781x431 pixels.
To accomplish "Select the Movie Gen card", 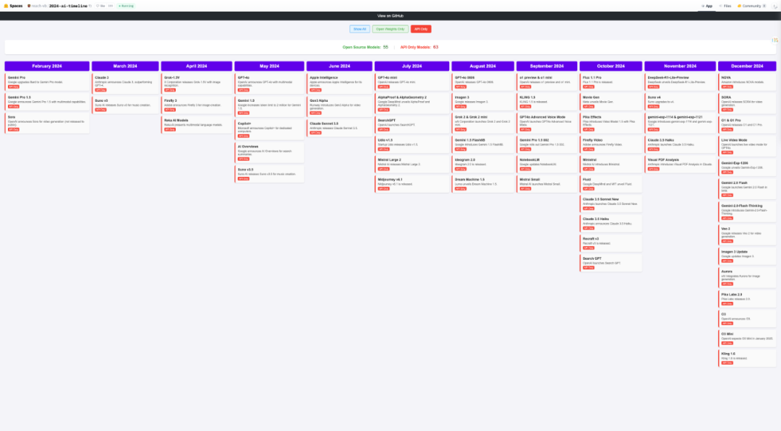I will 611,102.
